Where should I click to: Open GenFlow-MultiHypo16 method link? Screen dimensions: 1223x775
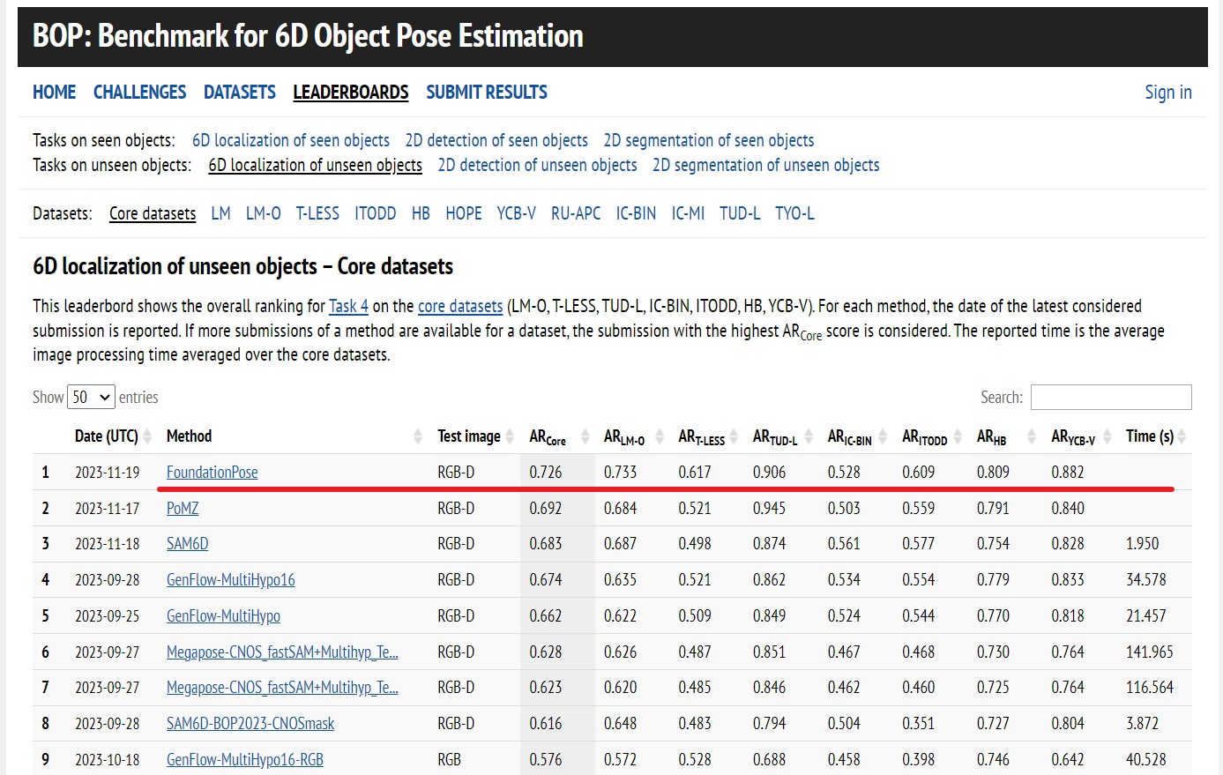[x=231, y=579]
